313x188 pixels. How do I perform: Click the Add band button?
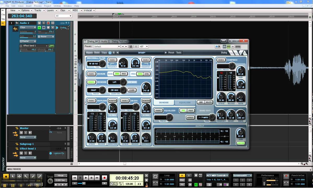point(201,102)
